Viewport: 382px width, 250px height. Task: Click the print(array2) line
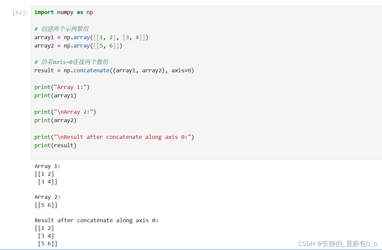tap(55, 120)
